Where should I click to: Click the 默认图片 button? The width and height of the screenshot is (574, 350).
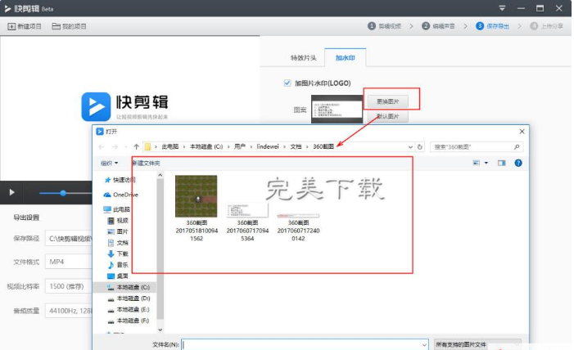click(x=387, y=116)
